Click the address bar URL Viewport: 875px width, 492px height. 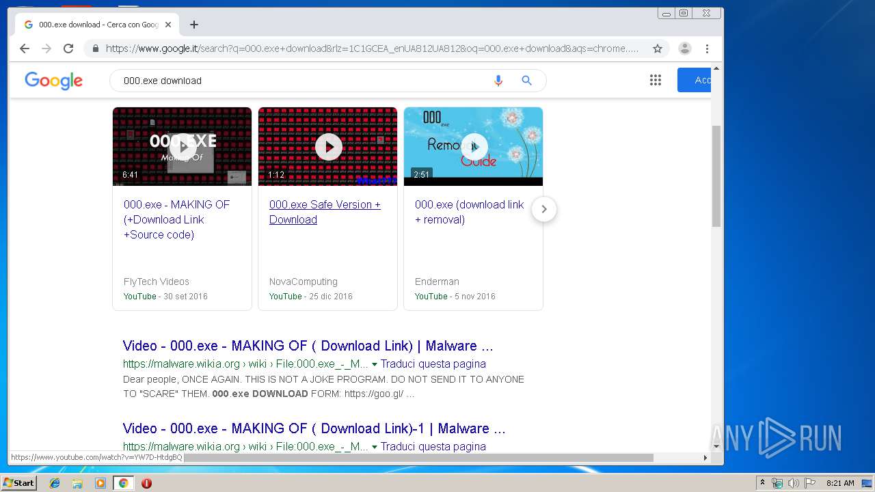tap(372, 49)
